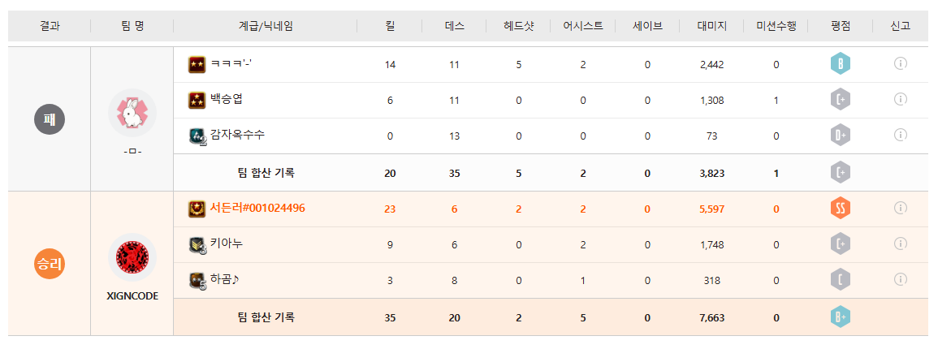Open the XIGNCODE team emblem

tap(132, 257)
